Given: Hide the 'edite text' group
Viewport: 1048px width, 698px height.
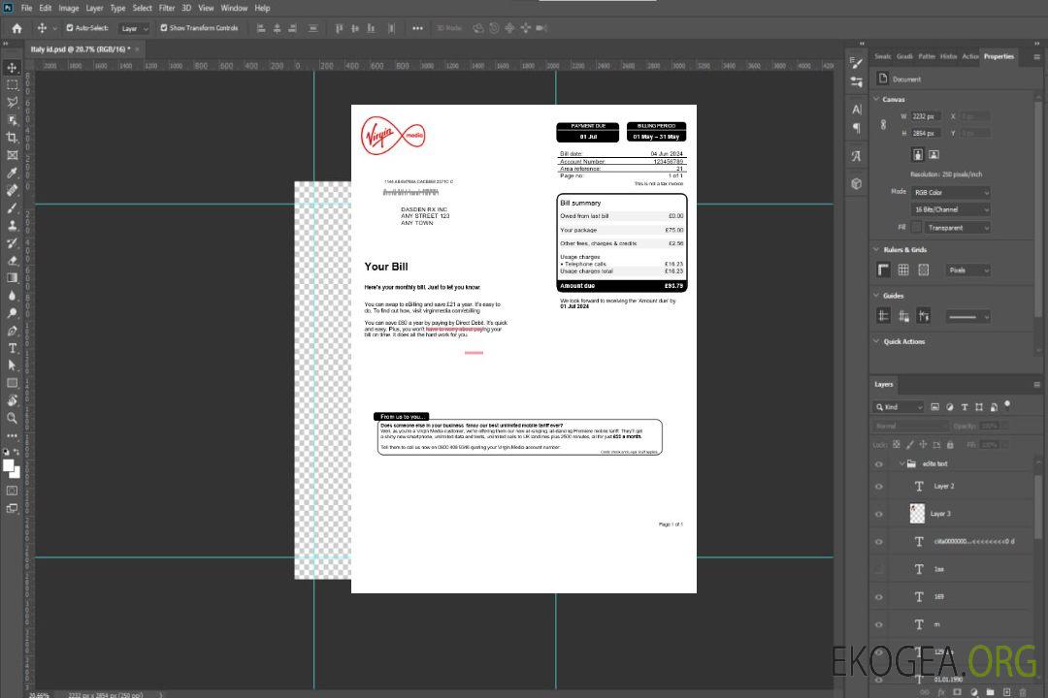Looking at the screenshot, I should [x=879, y=464].
